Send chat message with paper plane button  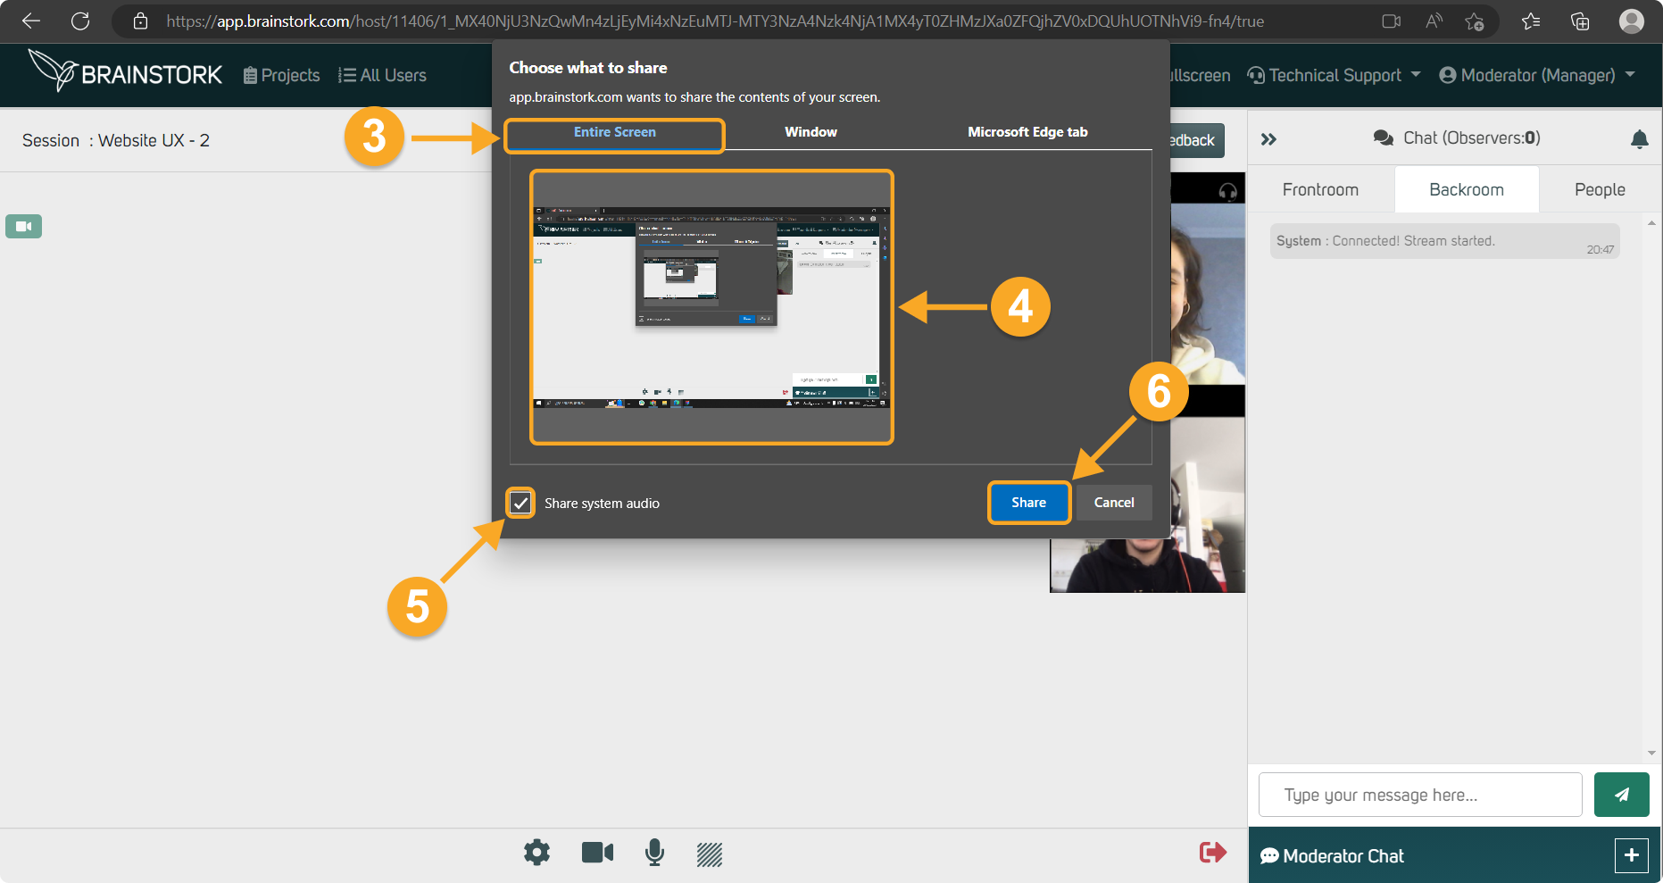coord(1621,795)
